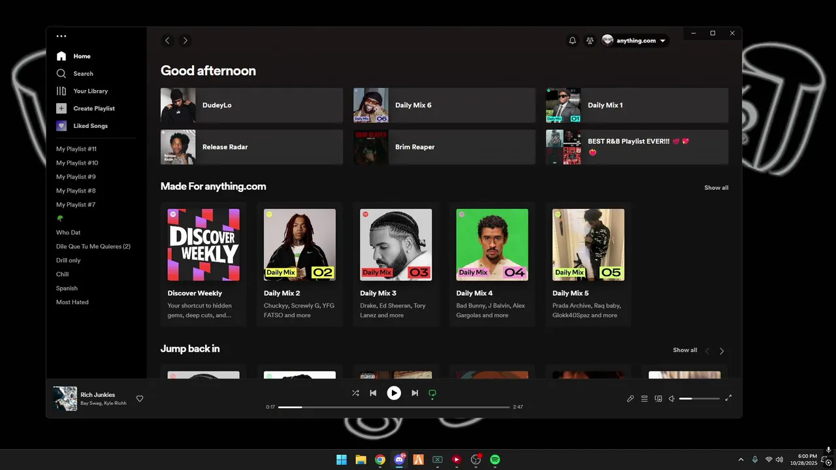Enter full screen player view
The width and height of the screenshot is (836, 470).
click(729, 398)
